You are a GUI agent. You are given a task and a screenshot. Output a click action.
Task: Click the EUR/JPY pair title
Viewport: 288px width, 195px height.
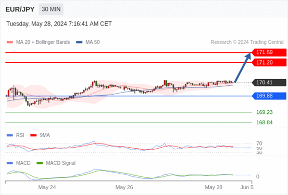[20, 9]
